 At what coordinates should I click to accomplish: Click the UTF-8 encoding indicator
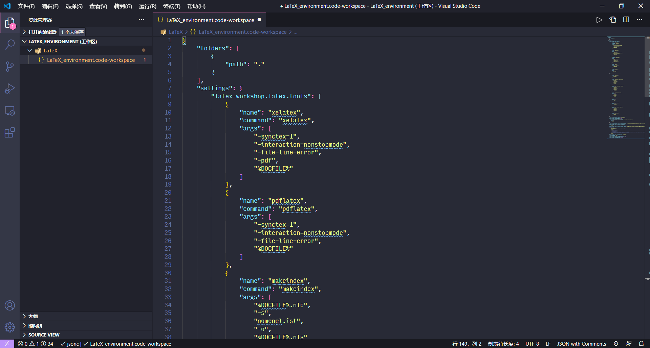pyautogui.click(x=532, y=344)
